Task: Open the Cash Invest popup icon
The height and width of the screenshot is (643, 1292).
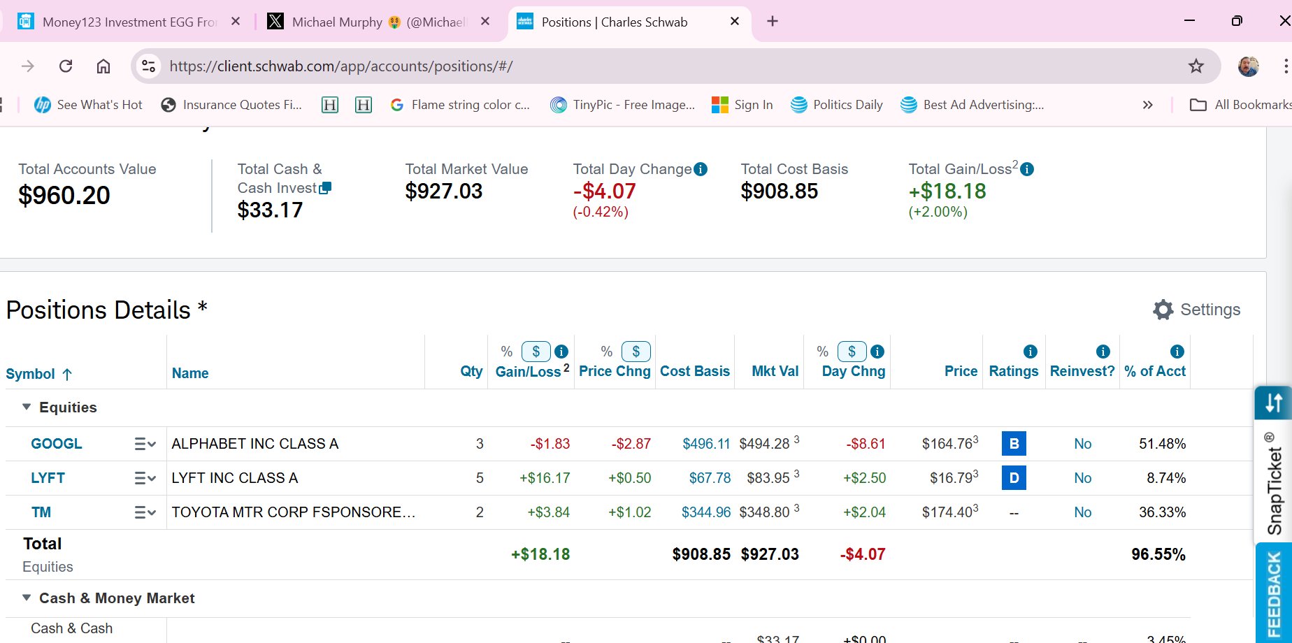Action: click(x=325, y=187)
